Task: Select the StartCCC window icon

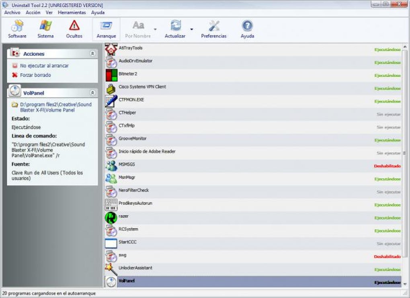Action: pos(111,244)
